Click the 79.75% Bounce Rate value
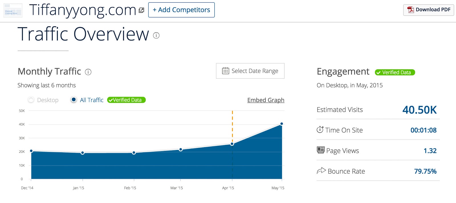Screen dimensions: 456x203 tap(425, 171)
